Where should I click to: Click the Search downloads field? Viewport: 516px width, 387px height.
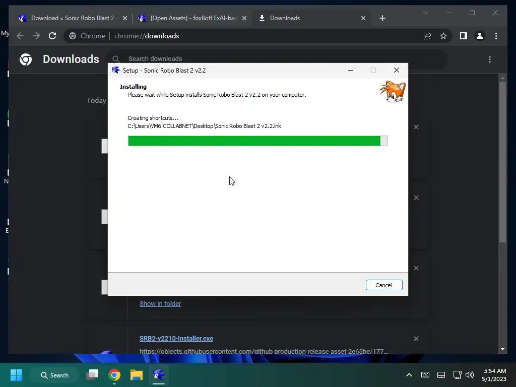pos(278,58)
